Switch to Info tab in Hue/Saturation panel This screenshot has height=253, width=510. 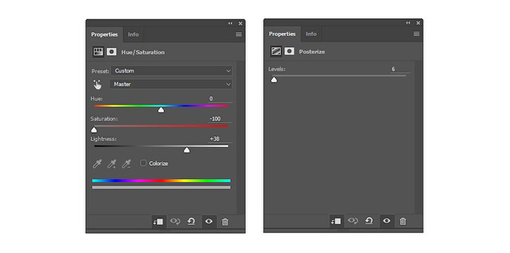pos(134,34)
